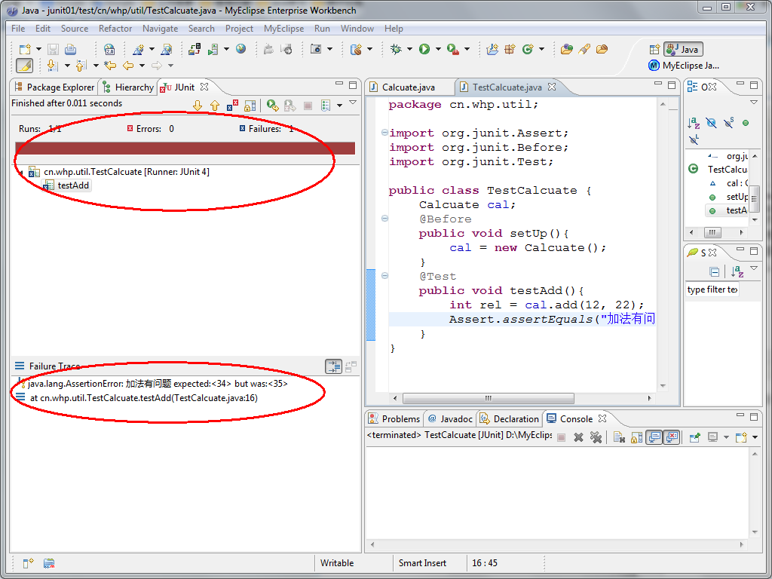Click the Debug bug icon
Viewport: 772px width, 579px height.
pos(395,49)
